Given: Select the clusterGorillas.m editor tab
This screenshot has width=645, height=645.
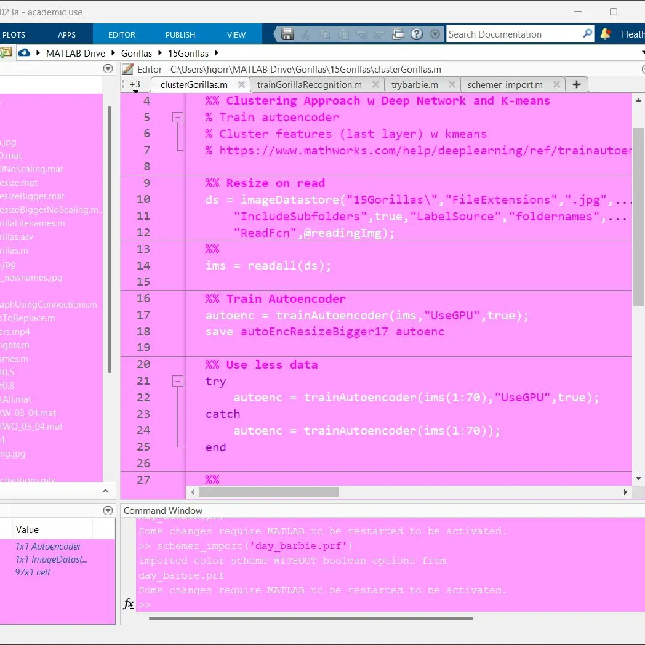Looking at the screenshot, I should click(x=194, y=85).
